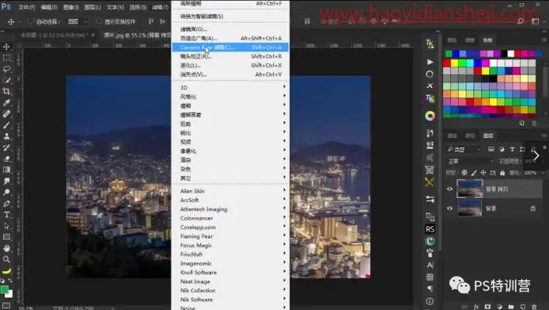This screenshot has height=310, width=549.
Task: Select the Gradient tool
Action: click(x=6, y=170)
